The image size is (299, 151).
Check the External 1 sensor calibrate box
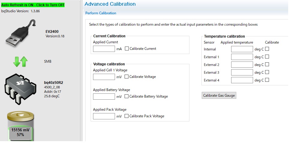[x=267, y=57]
